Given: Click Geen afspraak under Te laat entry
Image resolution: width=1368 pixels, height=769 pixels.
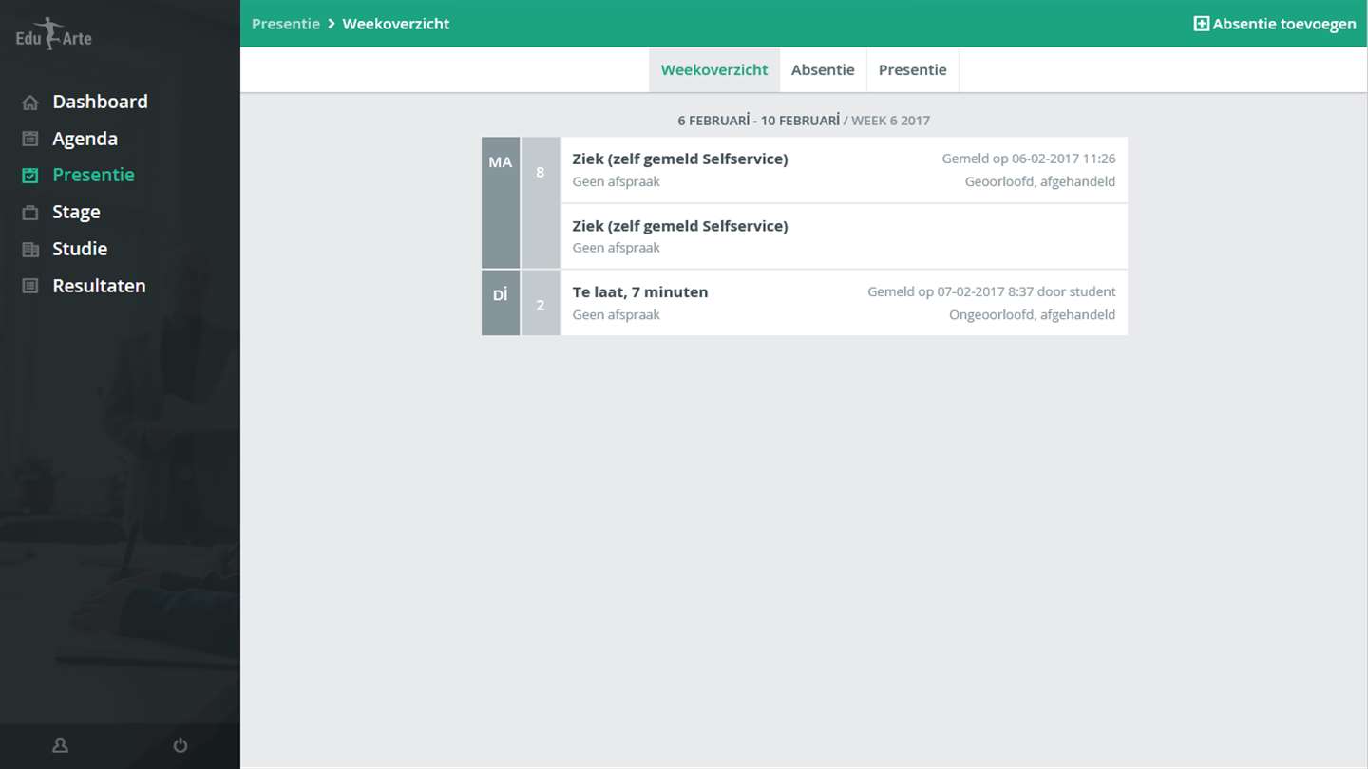Looking at the screenshot, I should (616, 314).
